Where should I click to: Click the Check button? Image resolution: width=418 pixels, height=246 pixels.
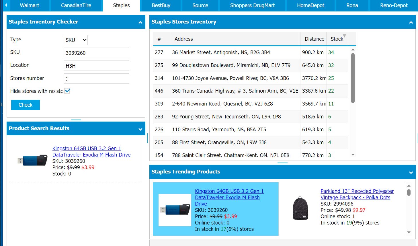pos(26,105)
